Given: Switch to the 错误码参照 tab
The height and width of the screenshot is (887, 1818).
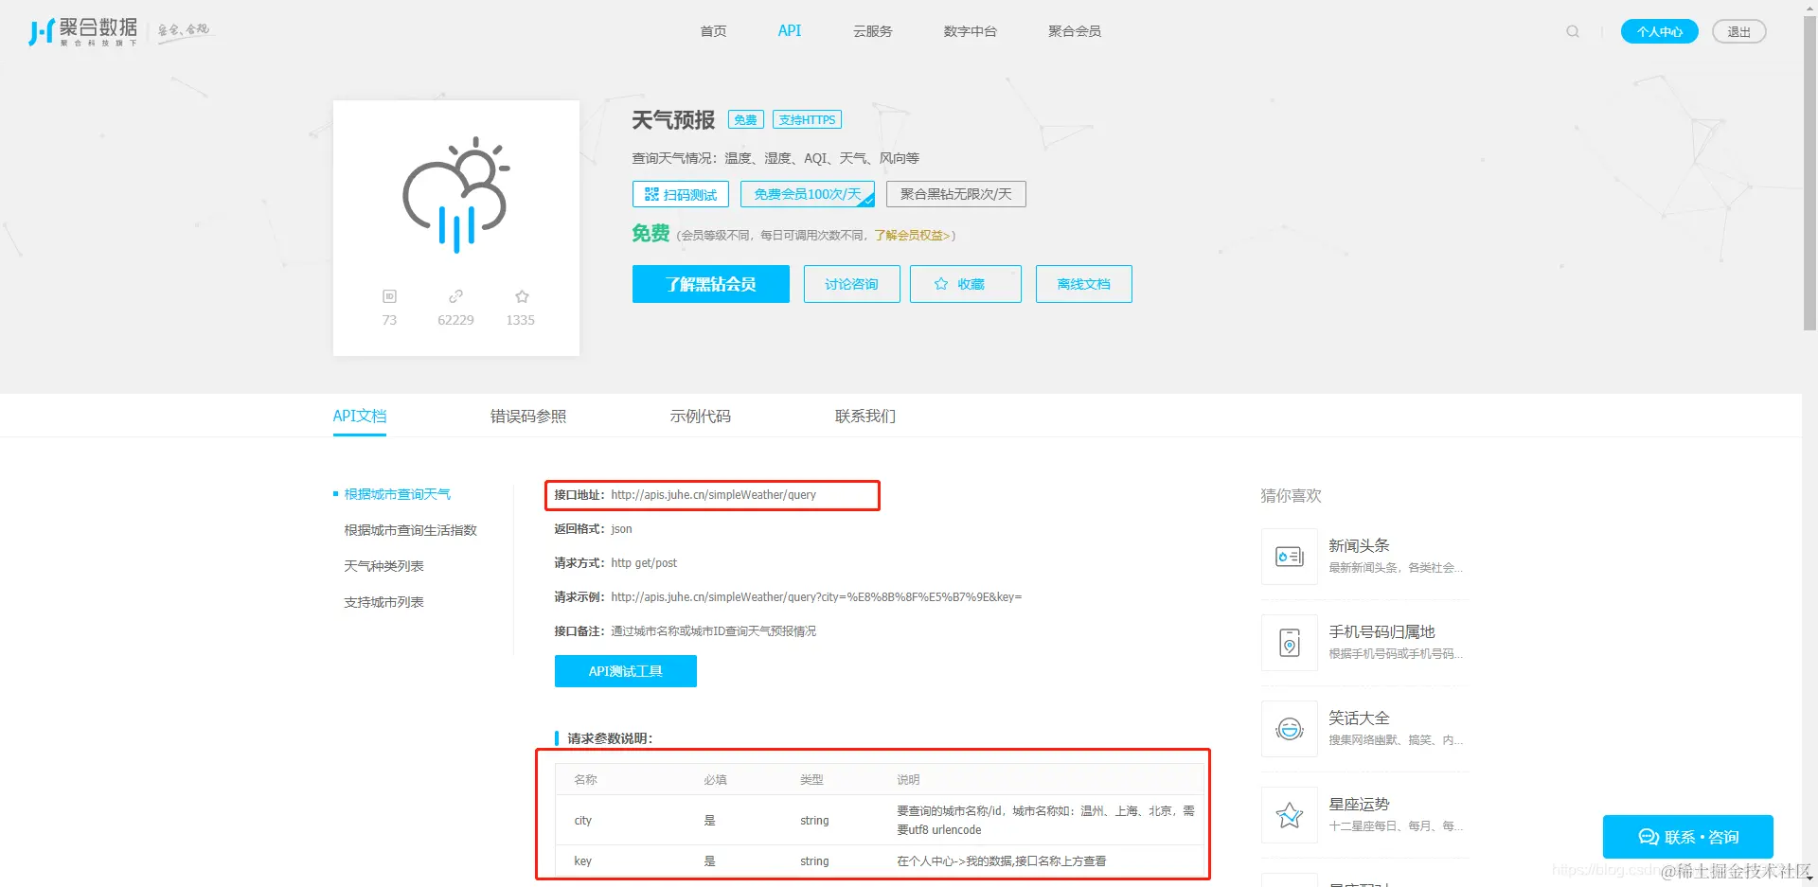Looking at the screenshot, I should pos(528,417).
